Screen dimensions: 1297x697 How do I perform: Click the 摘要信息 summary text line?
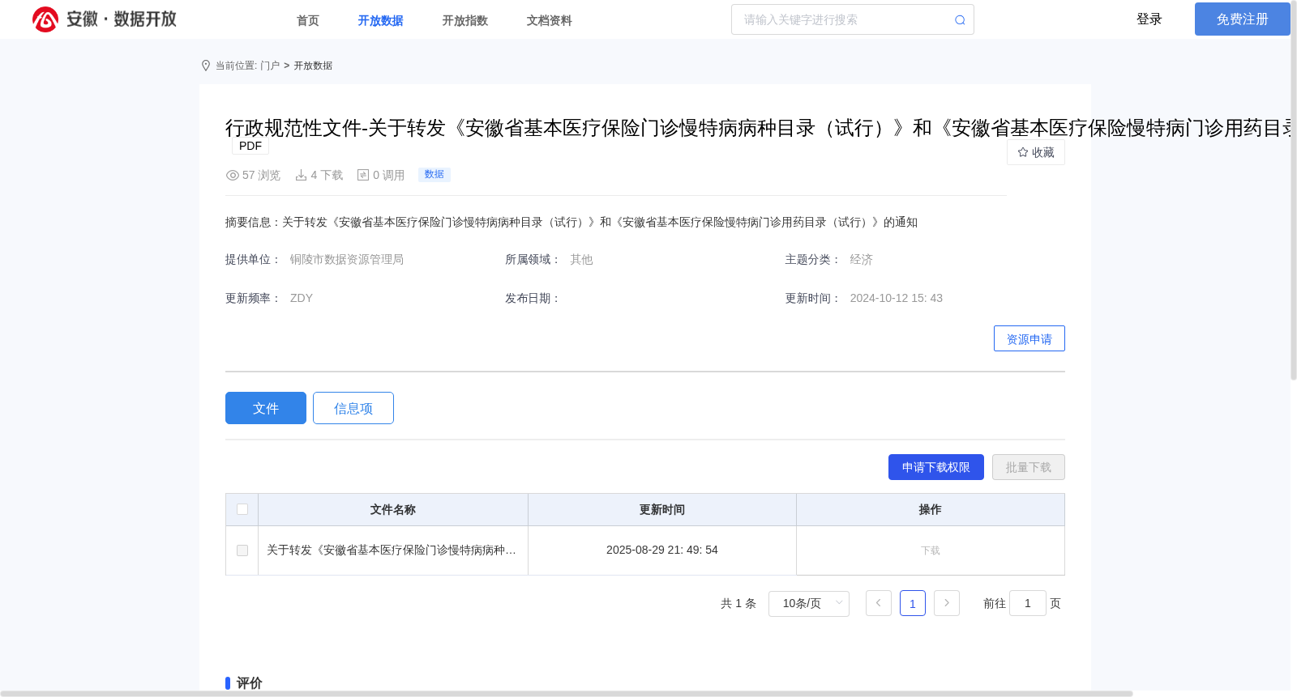pos(571,222)
